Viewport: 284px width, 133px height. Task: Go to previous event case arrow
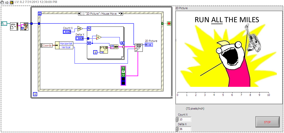point(79,14)
